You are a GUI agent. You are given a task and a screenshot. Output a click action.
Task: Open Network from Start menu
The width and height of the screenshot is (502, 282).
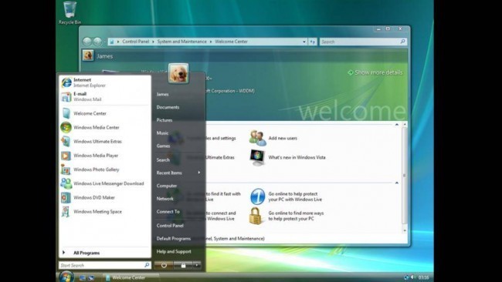[165, 199]
